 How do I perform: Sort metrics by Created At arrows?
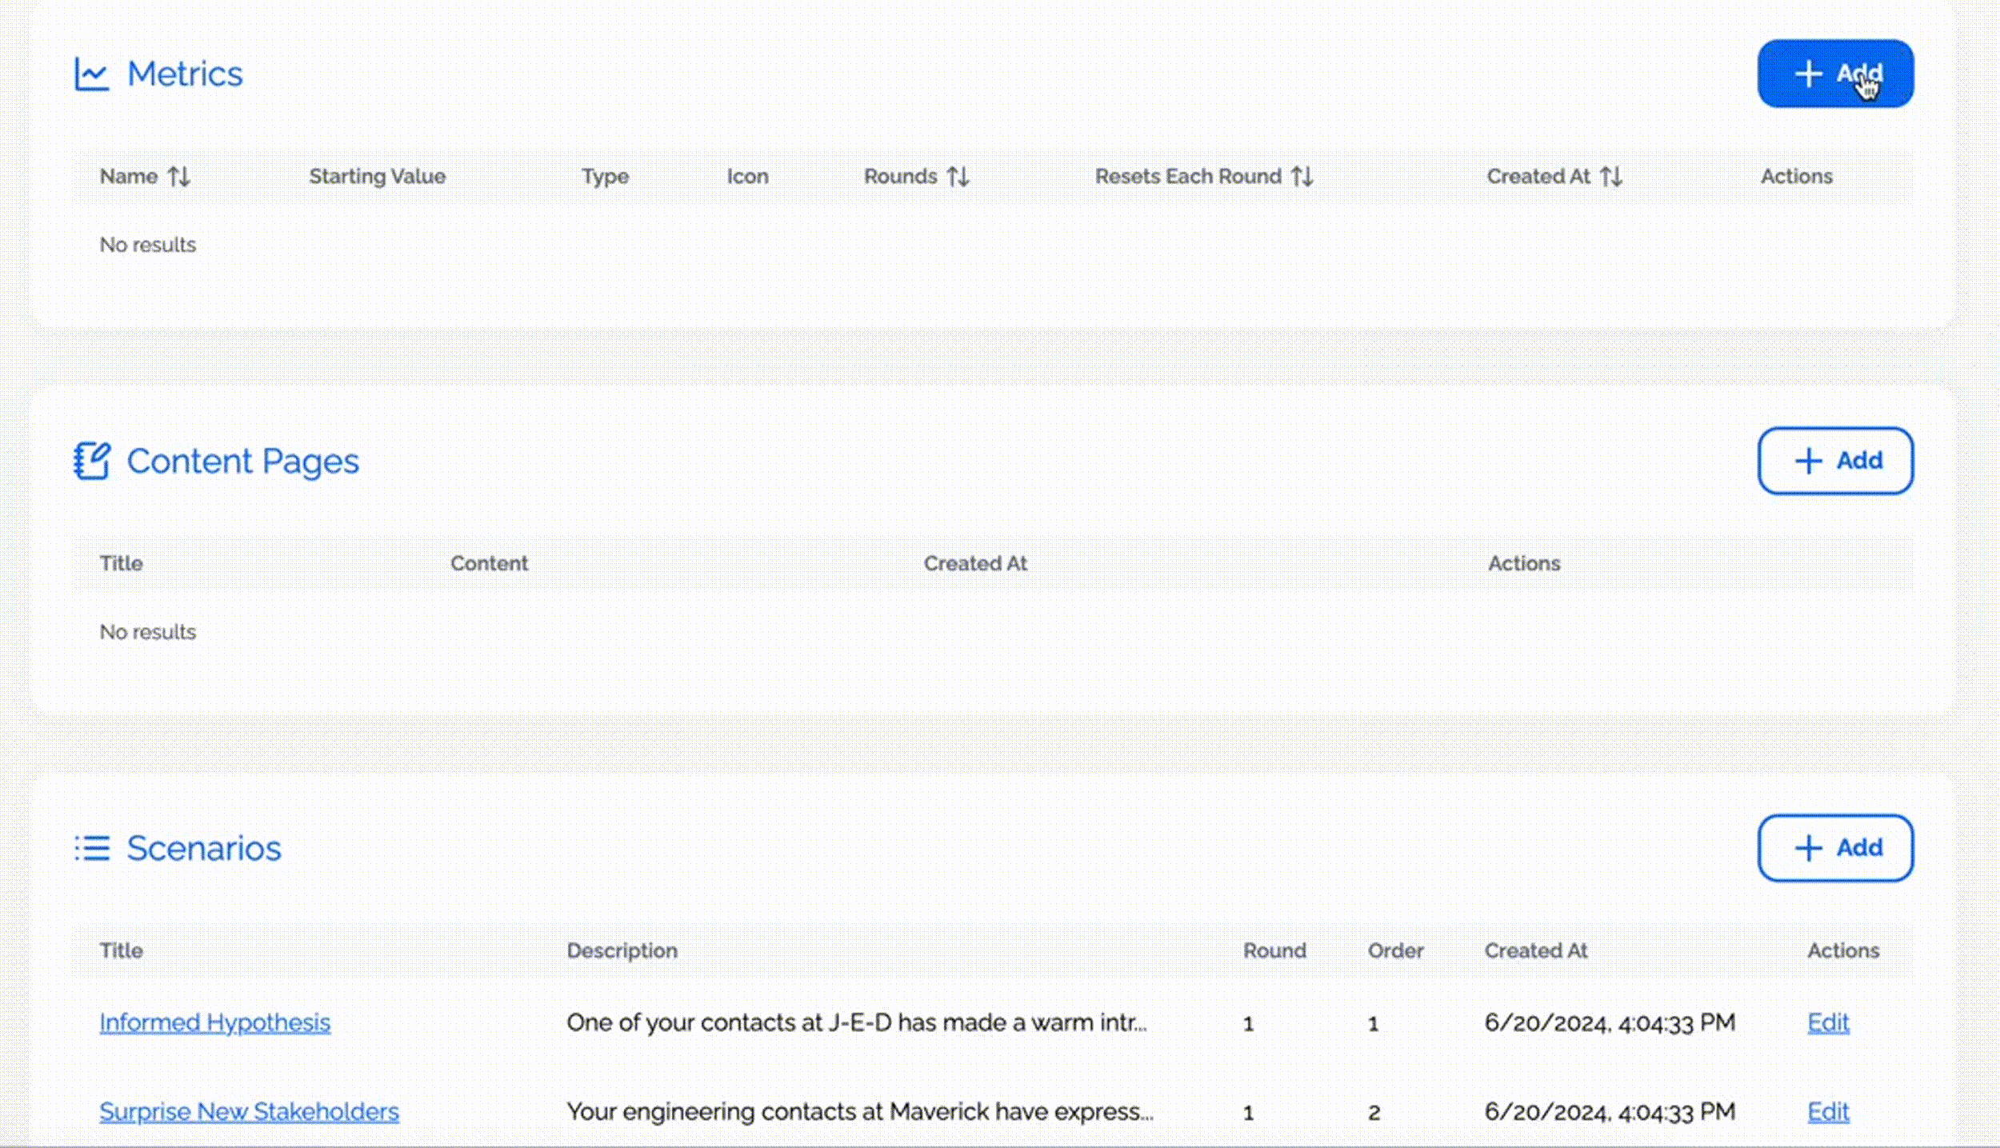point(1610,176)
